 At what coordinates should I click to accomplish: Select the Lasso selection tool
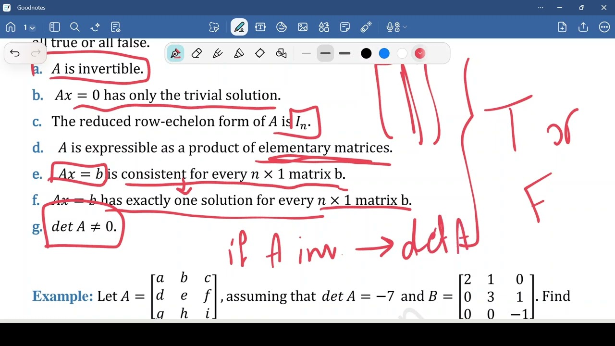pyautogui.click(x=214, y=27)
